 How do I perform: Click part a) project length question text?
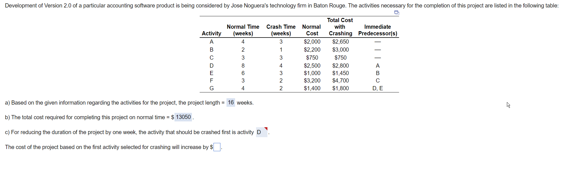111,102
